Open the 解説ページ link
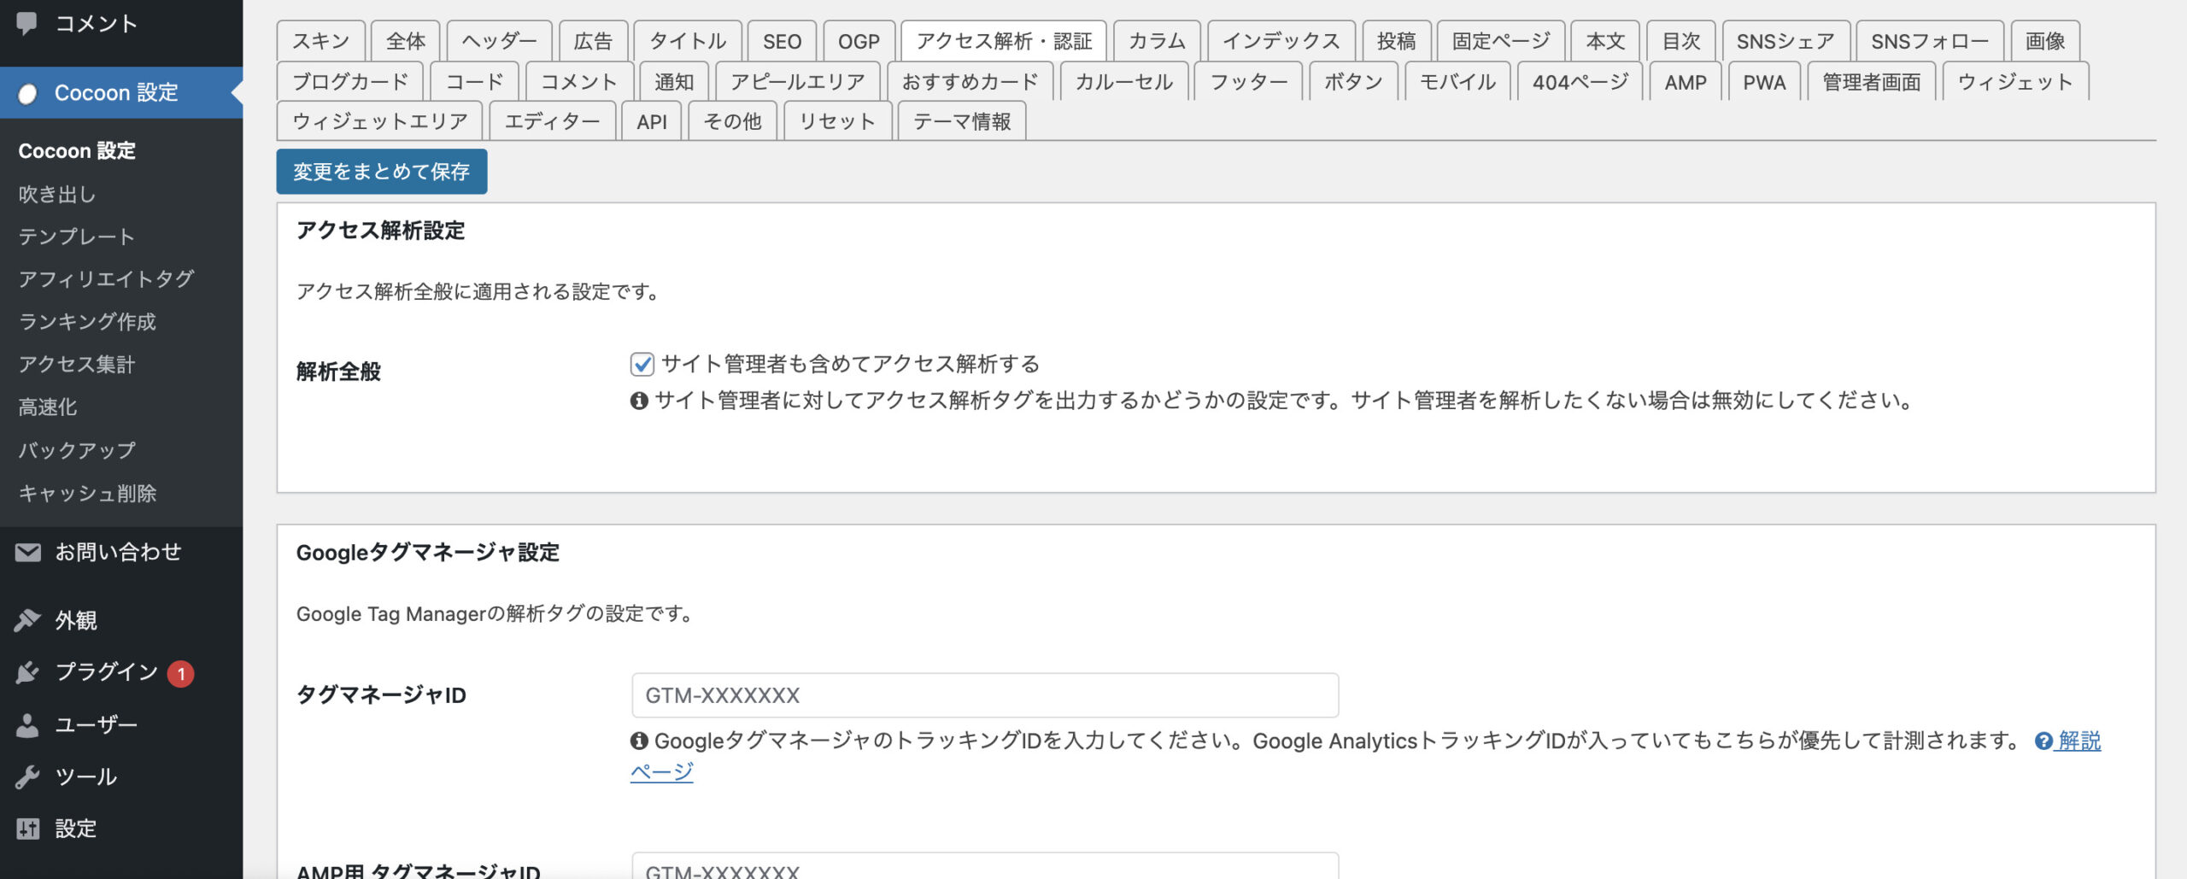The image size is (2187, 879). coord(2079,741)
